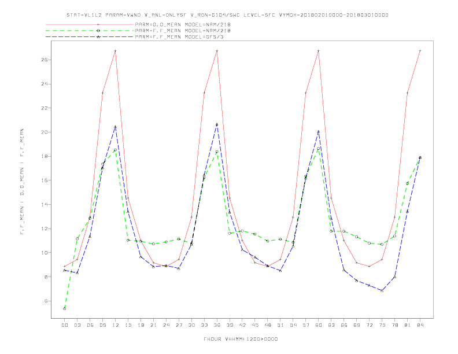
Task: Click x-axis tick label 75
Action: click(382, 325)
